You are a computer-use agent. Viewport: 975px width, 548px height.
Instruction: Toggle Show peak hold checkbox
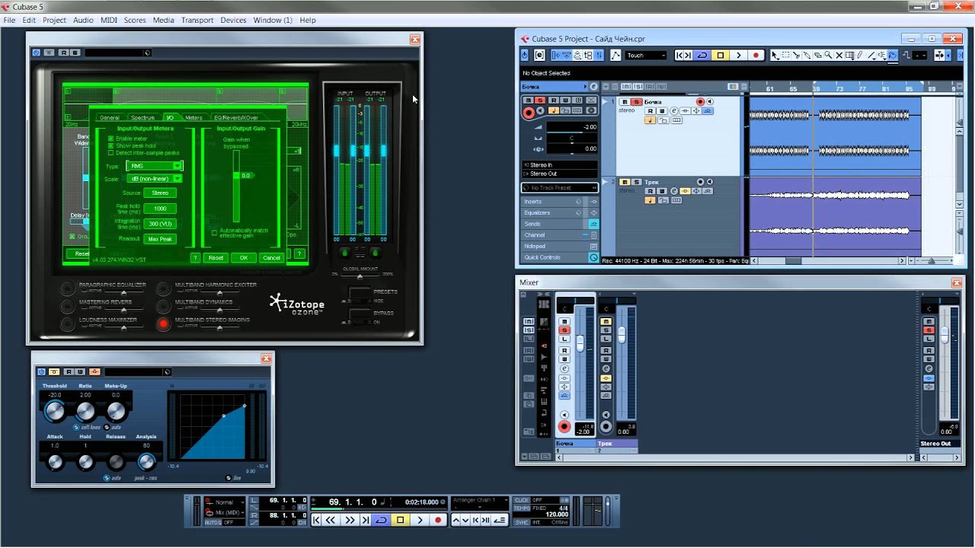[111, 145]
